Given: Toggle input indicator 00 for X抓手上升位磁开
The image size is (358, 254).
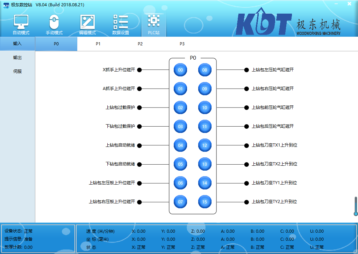Looking at the screenshot, I should click(x=180, y=70).
